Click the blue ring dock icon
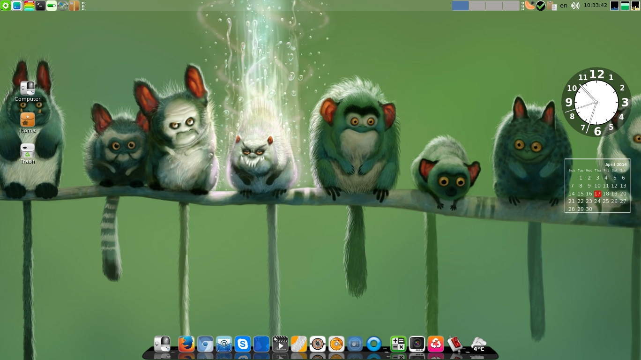The image size is (641, 360). [374, 344]
